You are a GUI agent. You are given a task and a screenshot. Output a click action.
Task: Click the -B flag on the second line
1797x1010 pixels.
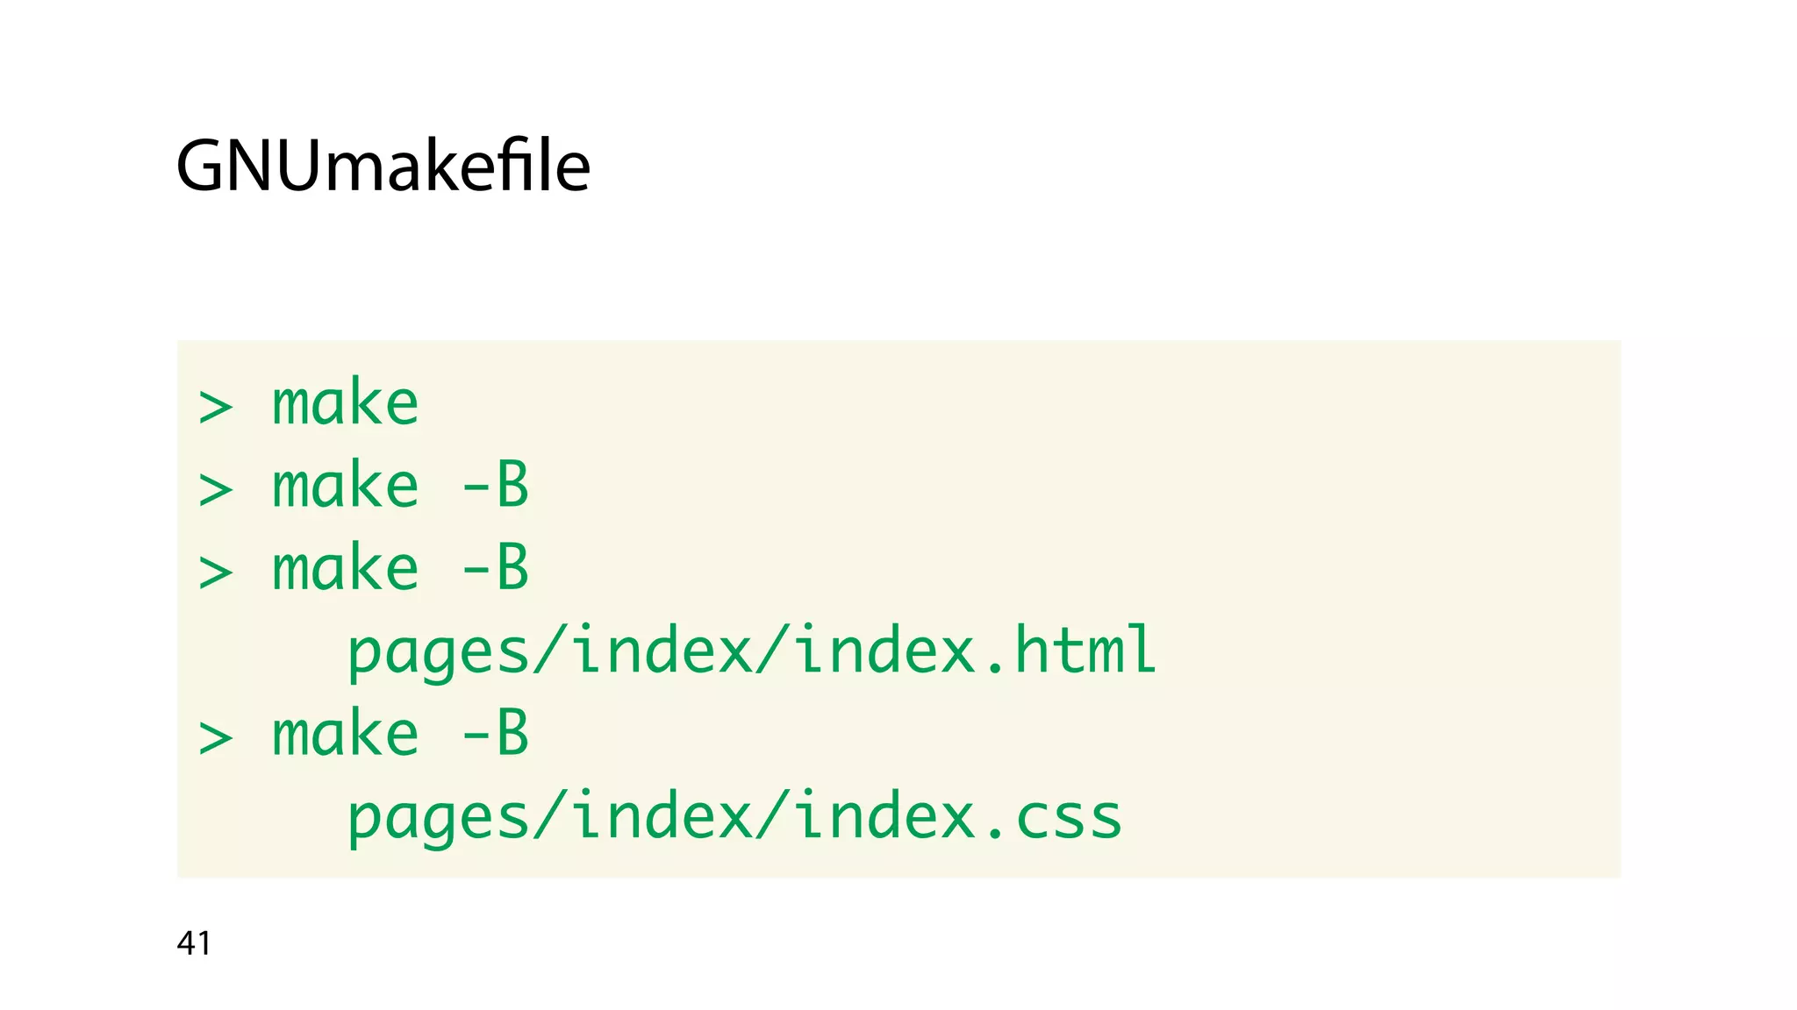[496, 485]
